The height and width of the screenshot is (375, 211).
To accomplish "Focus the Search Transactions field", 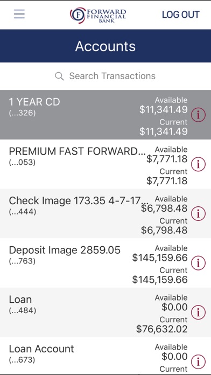I will click(x=105, y=77).
